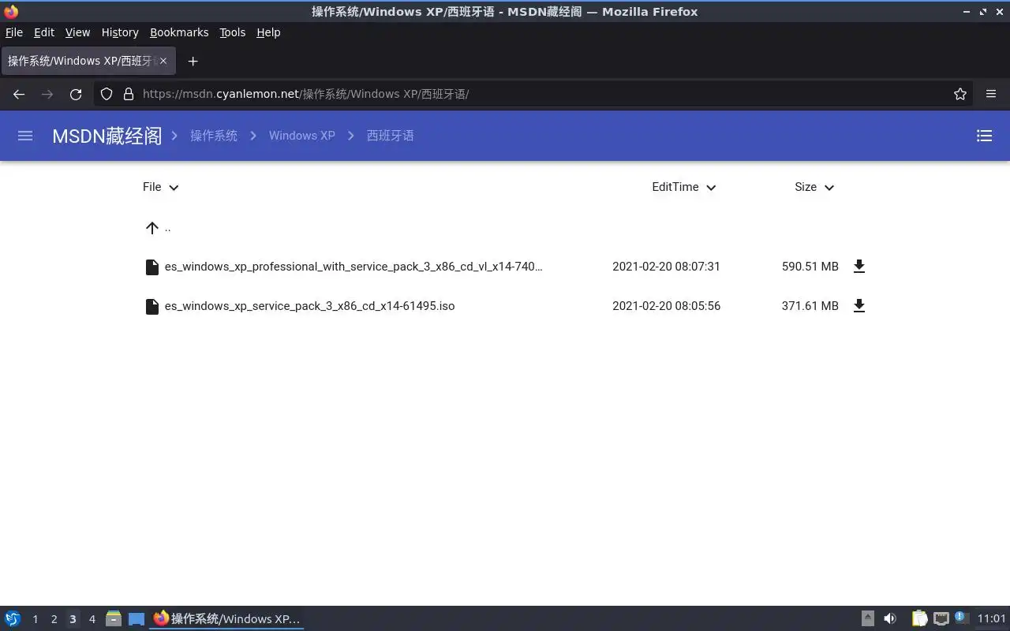Viewport: 1010px width, 631px height.
Task: Toggle list view icon in the blue header
Action: [984, 136]
